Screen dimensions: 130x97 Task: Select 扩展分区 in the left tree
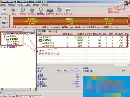pos(14,39)
